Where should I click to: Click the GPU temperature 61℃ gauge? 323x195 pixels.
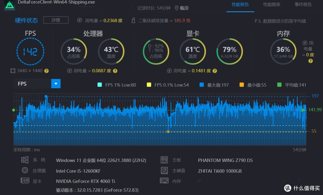point(193,51)
